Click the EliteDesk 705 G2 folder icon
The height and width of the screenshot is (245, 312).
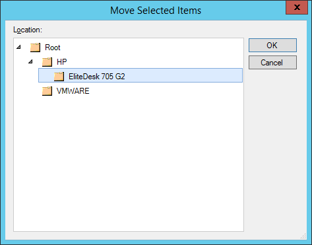pos(59,77)
